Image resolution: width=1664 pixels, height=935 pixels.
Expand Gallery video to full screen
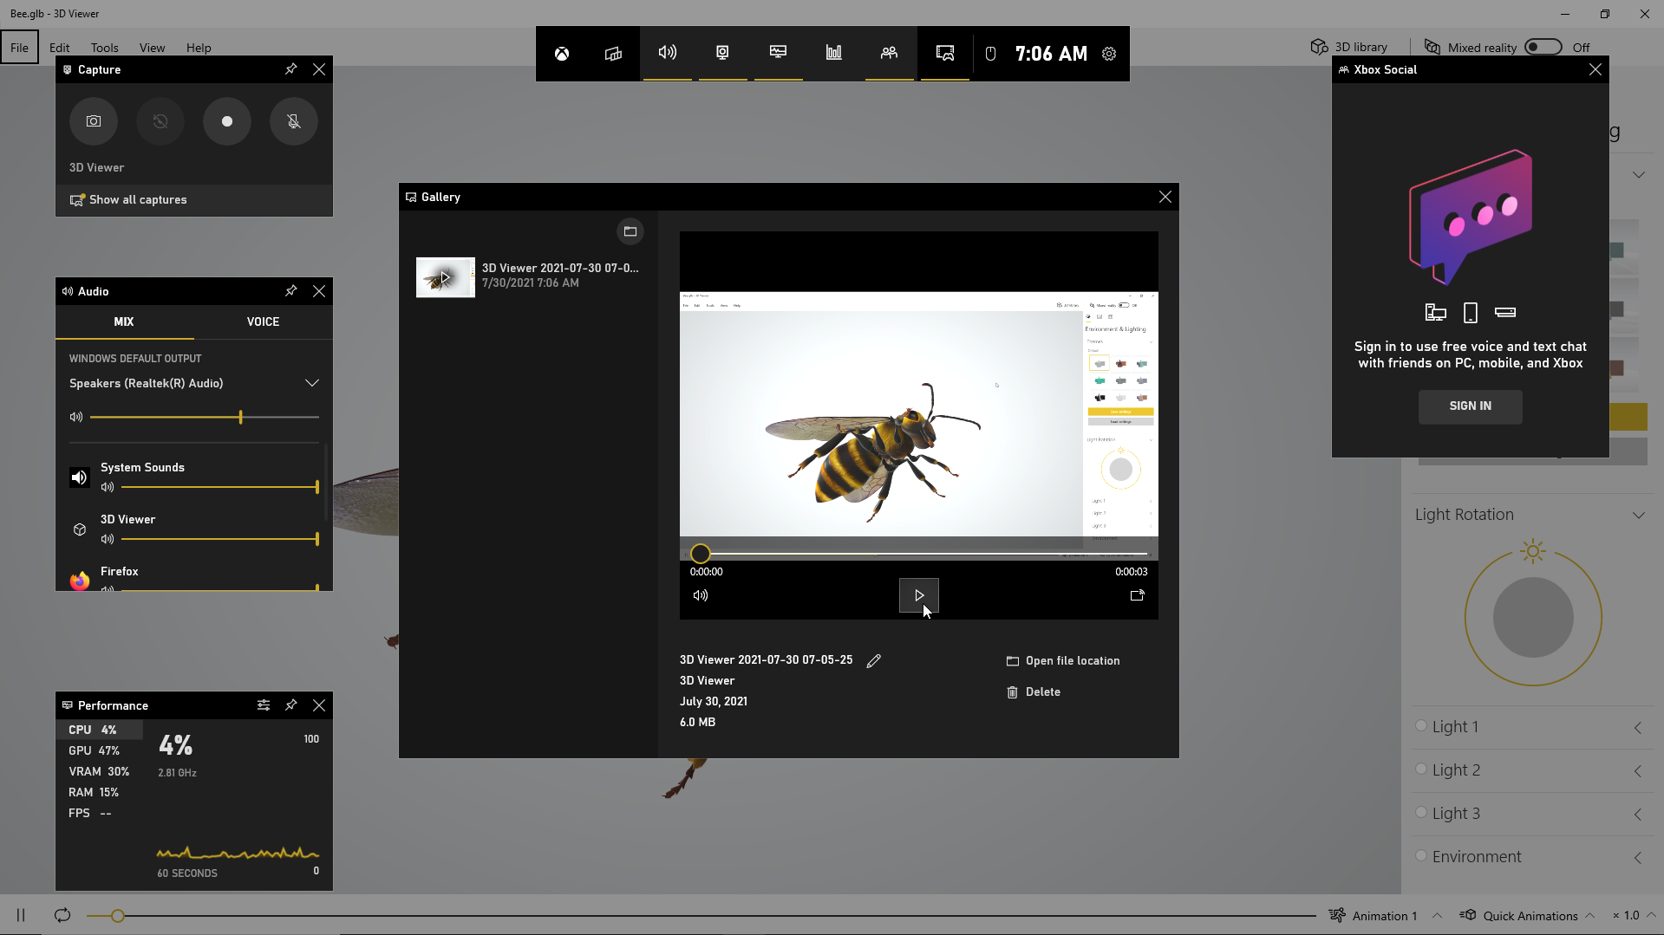pos(1138,595)
